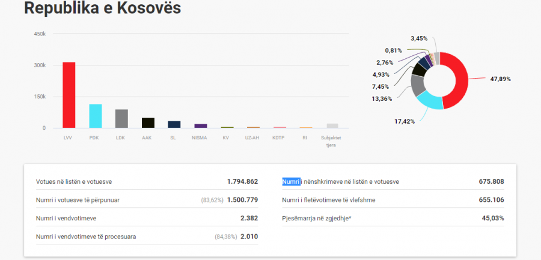541x260 pixels.
Task: Click the 0,81% donut label
Action: (393, 50)
